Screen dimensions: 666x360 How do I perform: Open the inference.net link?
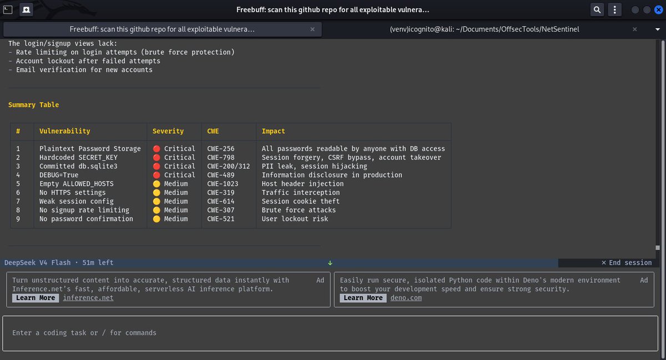pyautogui.click(x=88, y=298)
